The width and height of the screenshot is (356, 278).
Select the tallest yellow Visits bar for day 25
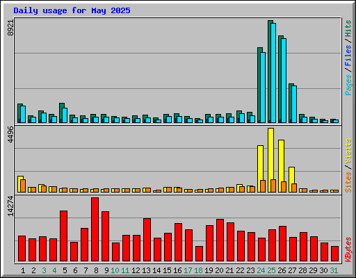click(270, 160)
